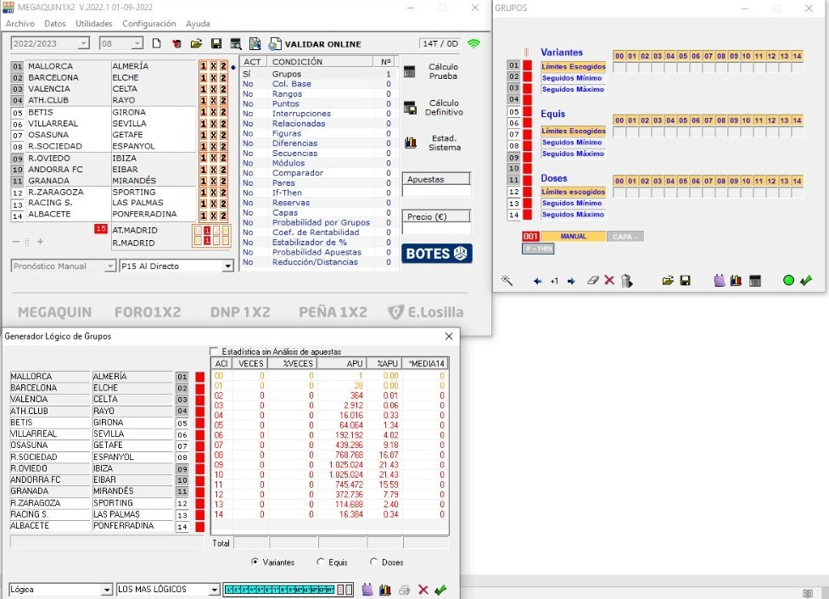The image size is (829, 599).
Task: Confirm with green checkmark in Generador Lógico
Action: pyautogui.click(x=440, y=590)
